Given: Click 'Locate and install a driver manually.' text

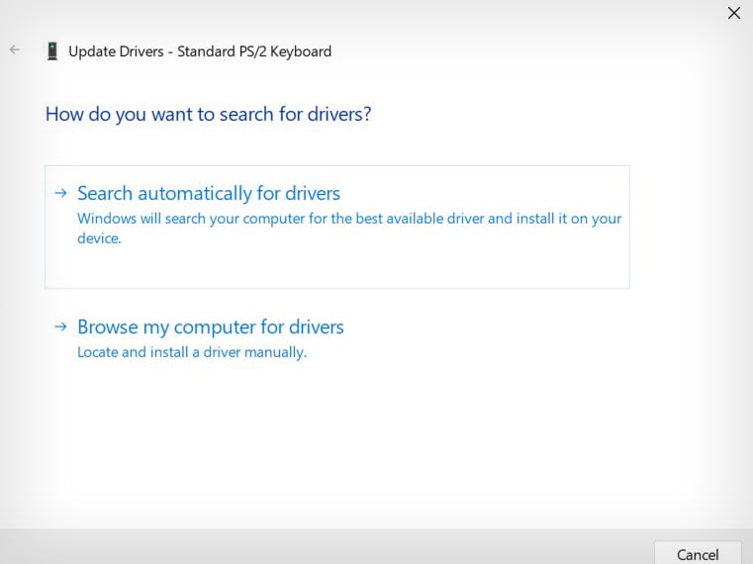Looking at the screenshot, I should pyautogui.click(x=192, y=352).
